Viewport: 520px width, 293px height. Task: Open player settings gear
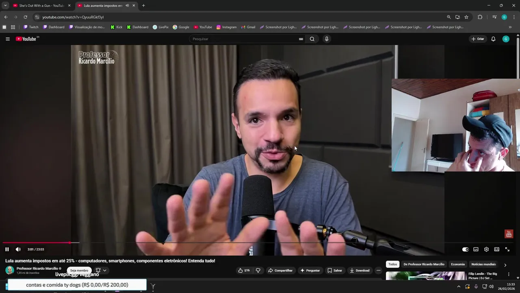(486, 249)
